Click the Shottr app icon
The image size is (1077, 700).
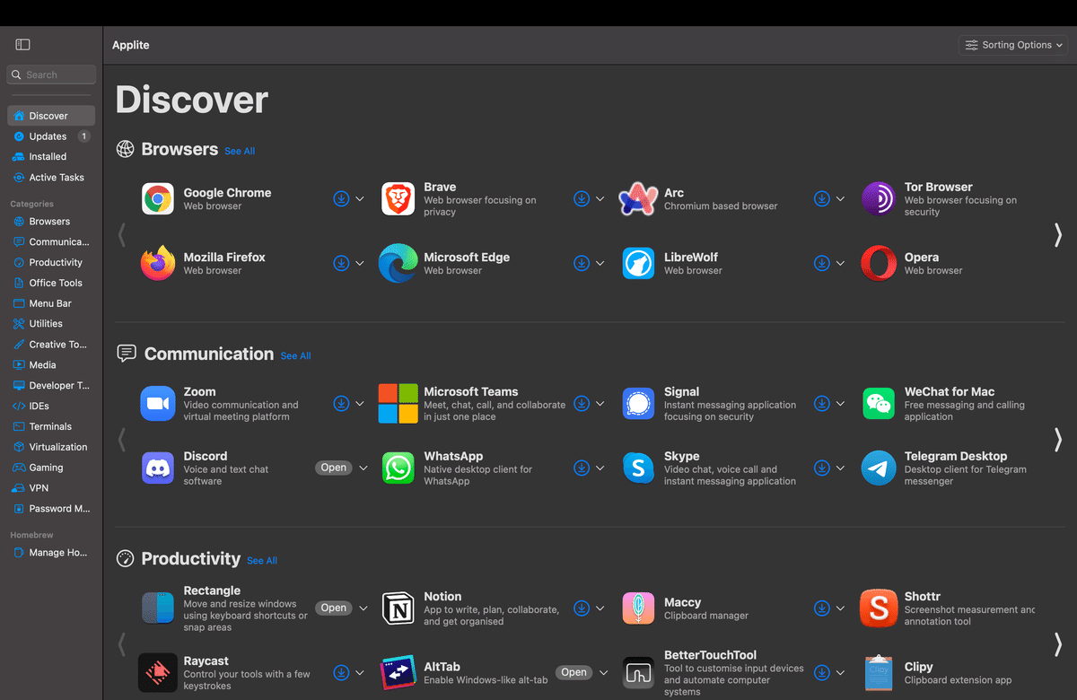879,608
